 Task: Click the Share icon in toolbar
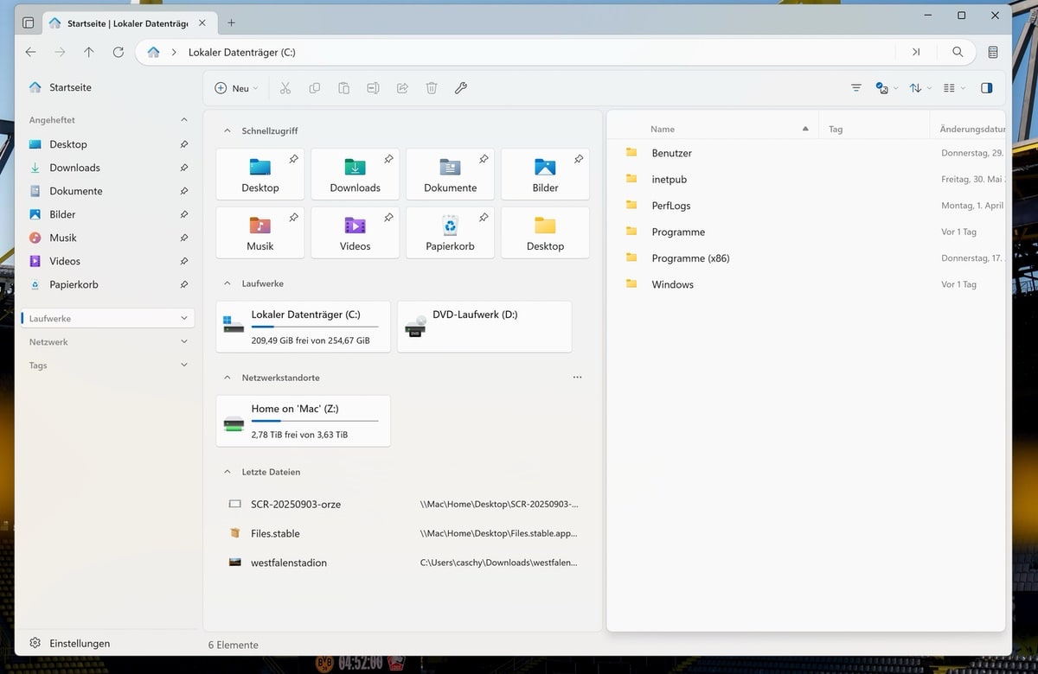[x=402, y=88]
